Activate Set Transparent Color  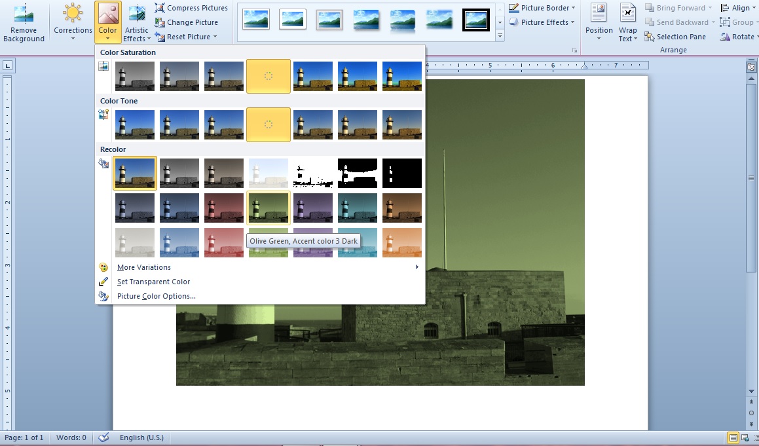point(153,281)
